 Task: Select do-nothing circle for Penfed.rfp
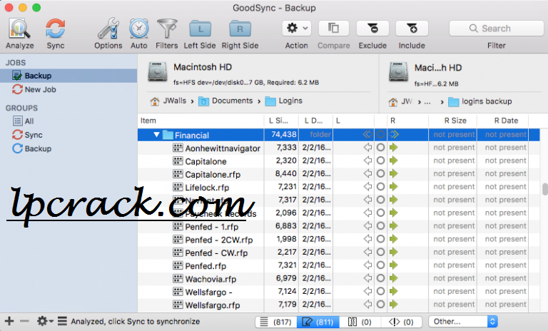(x=380, y=265)
